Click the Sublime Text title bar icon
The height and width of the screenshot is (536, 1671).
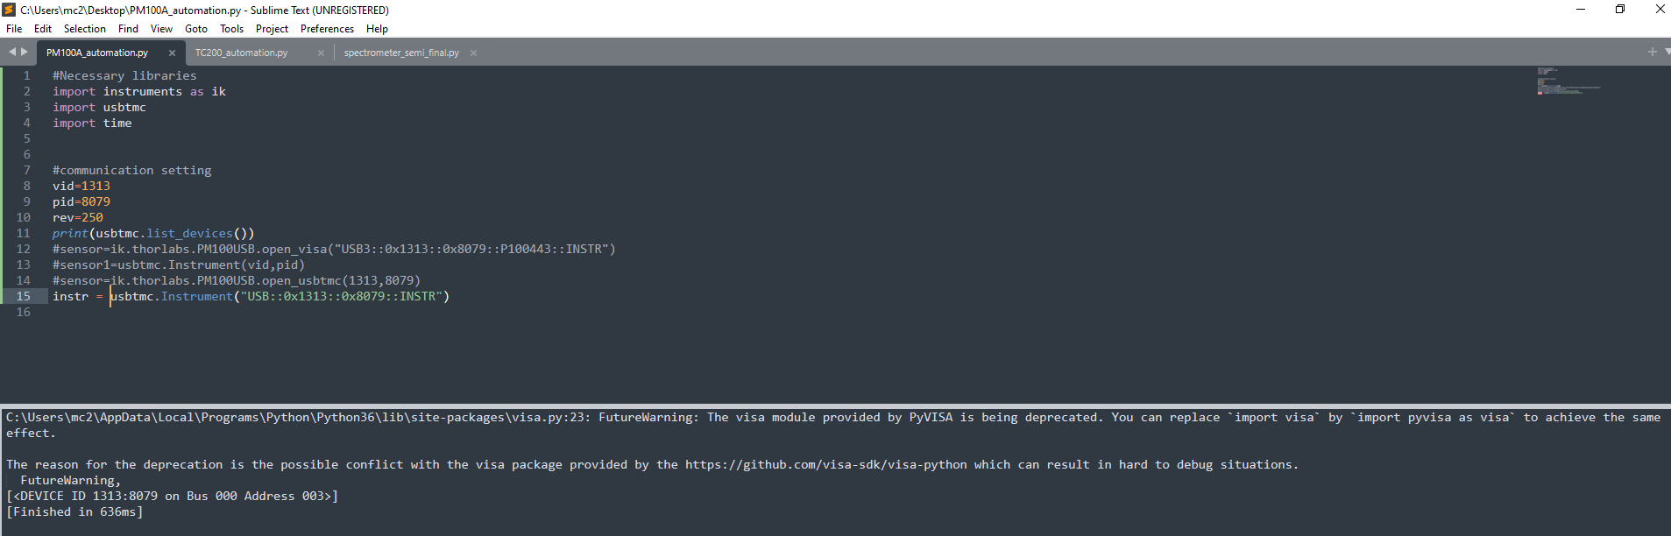tap(9, 10)
